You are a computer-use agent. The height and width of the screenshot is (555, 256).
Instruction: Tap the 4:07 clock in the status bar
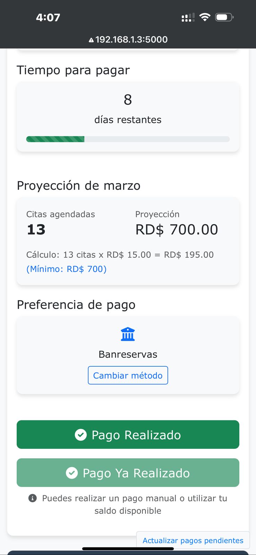tap(48, 17)
